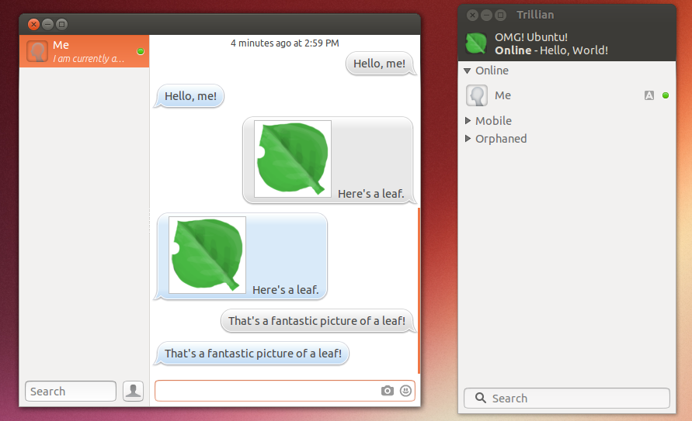Click the Trillian contact list Search field
This screenshot has width=692, height=421.
pyautogui.click(x=567, y=398)
